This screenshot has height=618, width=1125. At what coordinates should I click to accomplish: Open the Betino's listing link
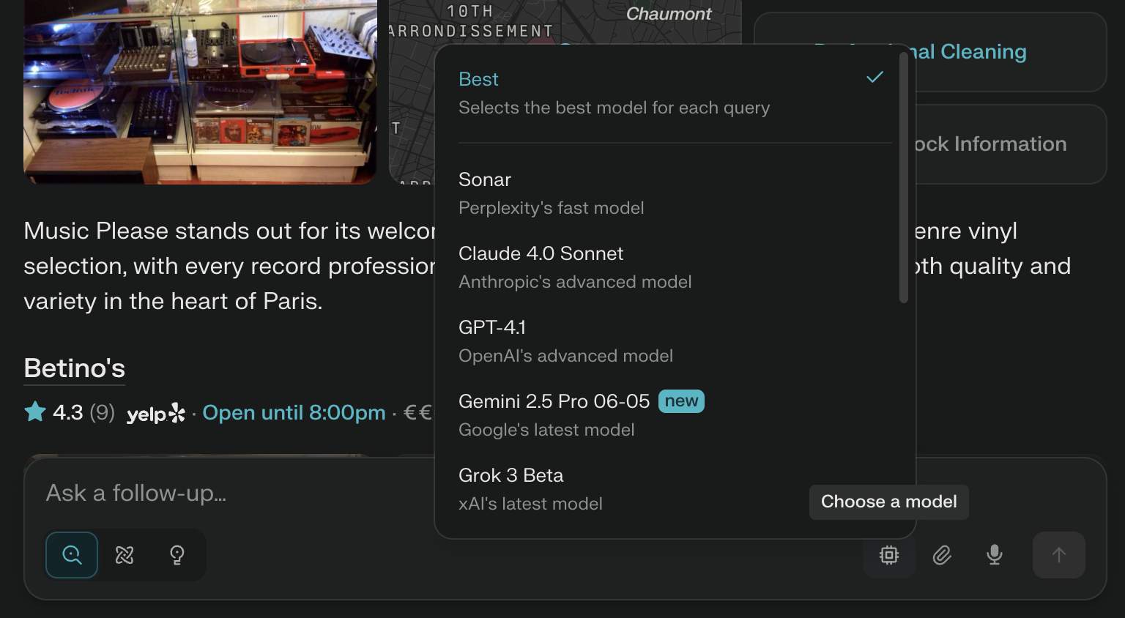[x=73, y=368]
